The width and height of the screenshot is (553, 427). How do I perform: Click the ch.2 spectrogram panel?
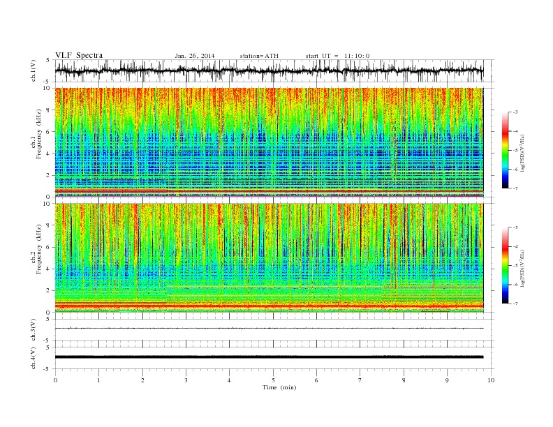point(269,258)
